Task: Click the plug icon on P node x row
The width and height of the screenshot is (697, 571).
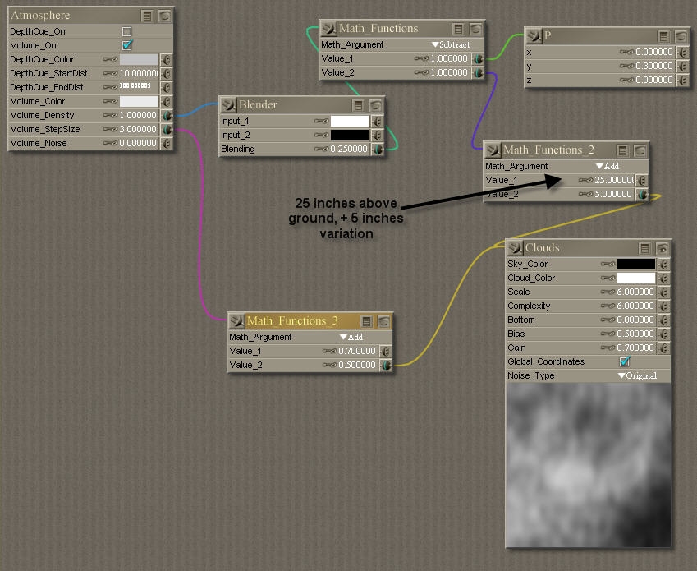Action: [x=683, y=52]
